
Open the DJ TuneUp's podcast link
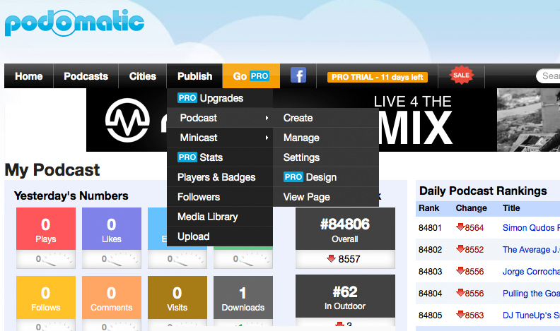(531, 315)
